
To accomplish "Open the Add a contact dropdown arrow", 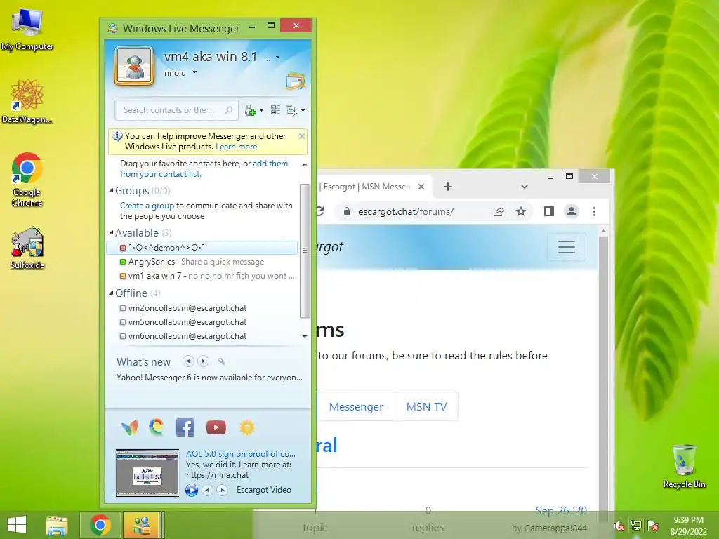I will 262,110.
